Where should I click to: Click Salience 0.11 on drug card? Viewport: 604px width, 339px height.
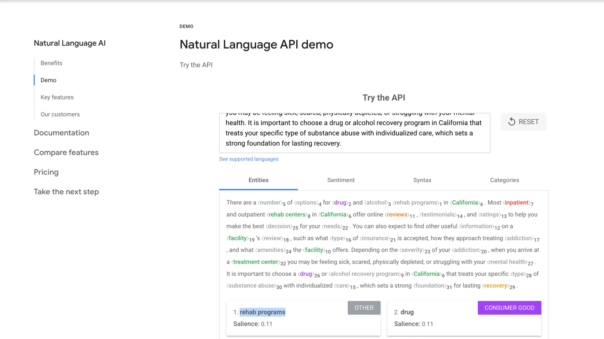413,324
